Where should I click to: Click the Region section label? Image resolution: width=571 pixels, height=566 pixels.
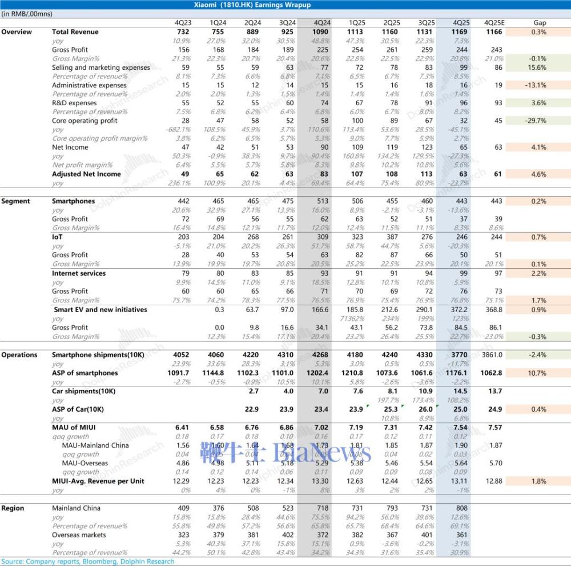pos(13,508)
